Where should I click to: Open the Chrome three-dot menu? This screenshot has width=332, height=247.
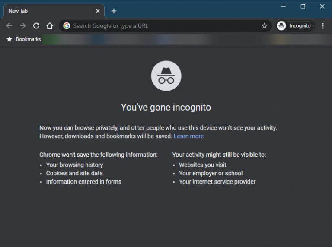tap(323, 26)
